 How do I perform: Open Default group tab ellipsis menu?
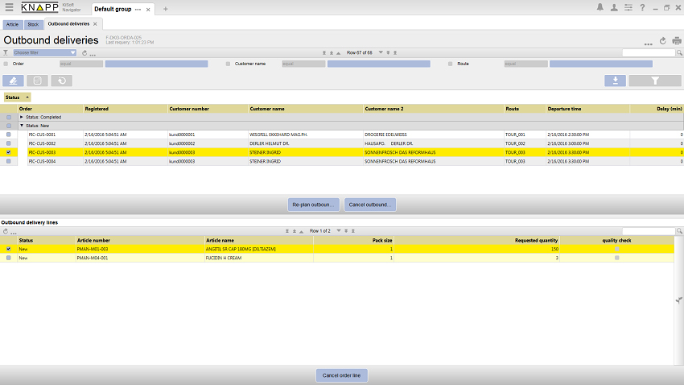pyautogui.click(x=138, y=10)
